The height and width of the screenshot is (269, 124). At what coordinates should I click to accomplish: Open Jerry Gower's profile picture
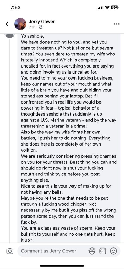[x=20, y=24]
